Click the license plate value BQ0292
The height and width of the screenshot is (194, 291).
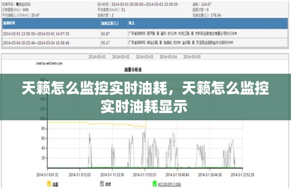click(x=24, y=4)
